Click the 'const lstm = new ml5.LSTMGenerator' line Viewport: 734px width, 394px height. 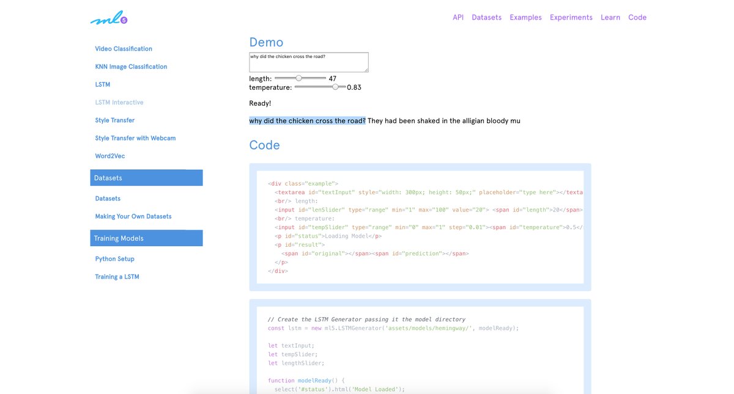click(393, 328)
